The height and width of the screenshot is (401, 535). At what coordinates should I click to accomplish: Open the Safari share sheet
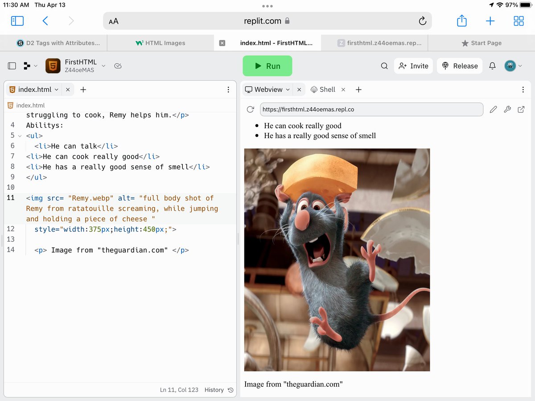pyautogui.click(x=462, y=20)
